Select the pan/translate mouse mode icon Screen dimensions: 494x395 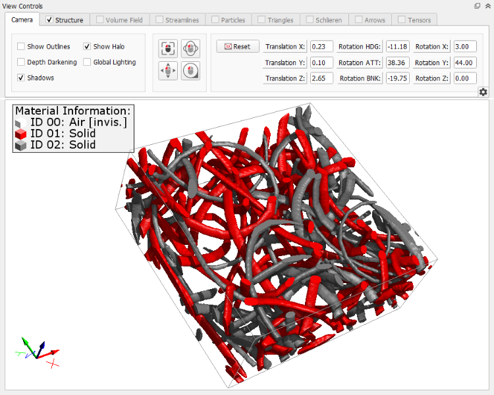[x=169, y=70]
